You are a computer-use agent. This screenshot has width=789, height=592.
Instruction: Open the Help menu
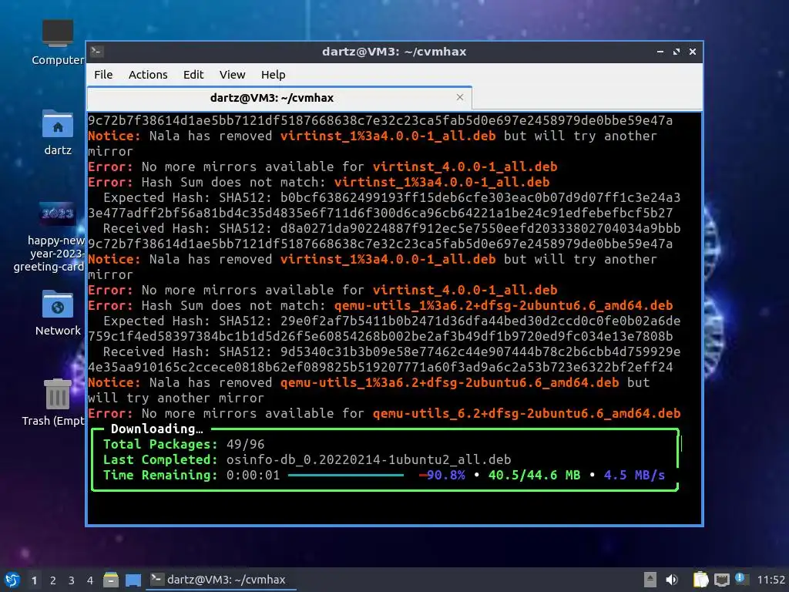coord(274,75)
